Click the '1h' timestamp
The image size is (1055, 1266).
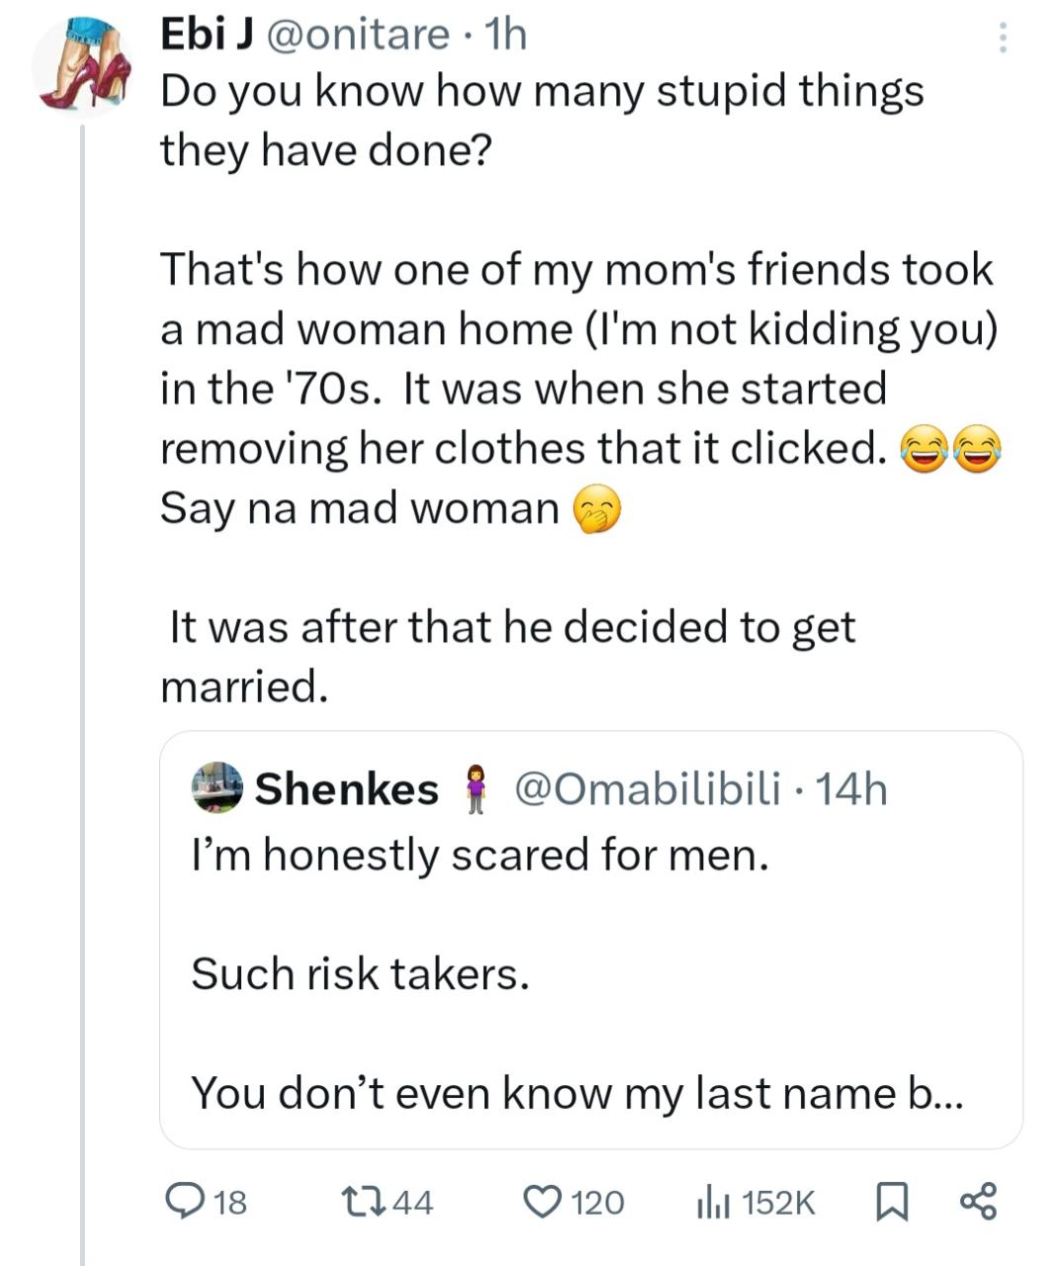(502, 33)
